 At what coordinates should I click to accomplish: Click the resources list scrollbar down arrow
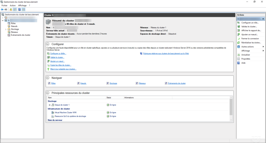coord(231,120)
